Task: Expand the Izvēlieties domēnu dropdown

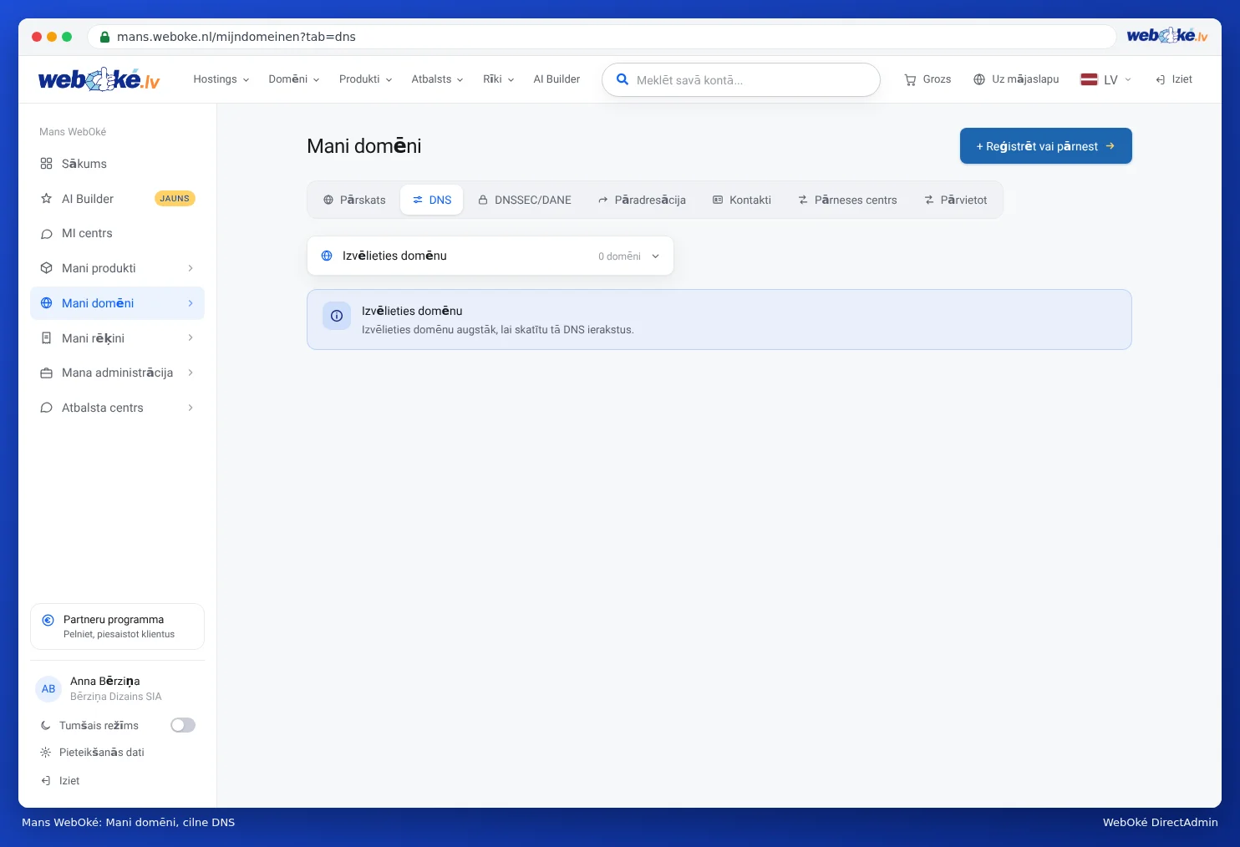Action: point(490,256)
